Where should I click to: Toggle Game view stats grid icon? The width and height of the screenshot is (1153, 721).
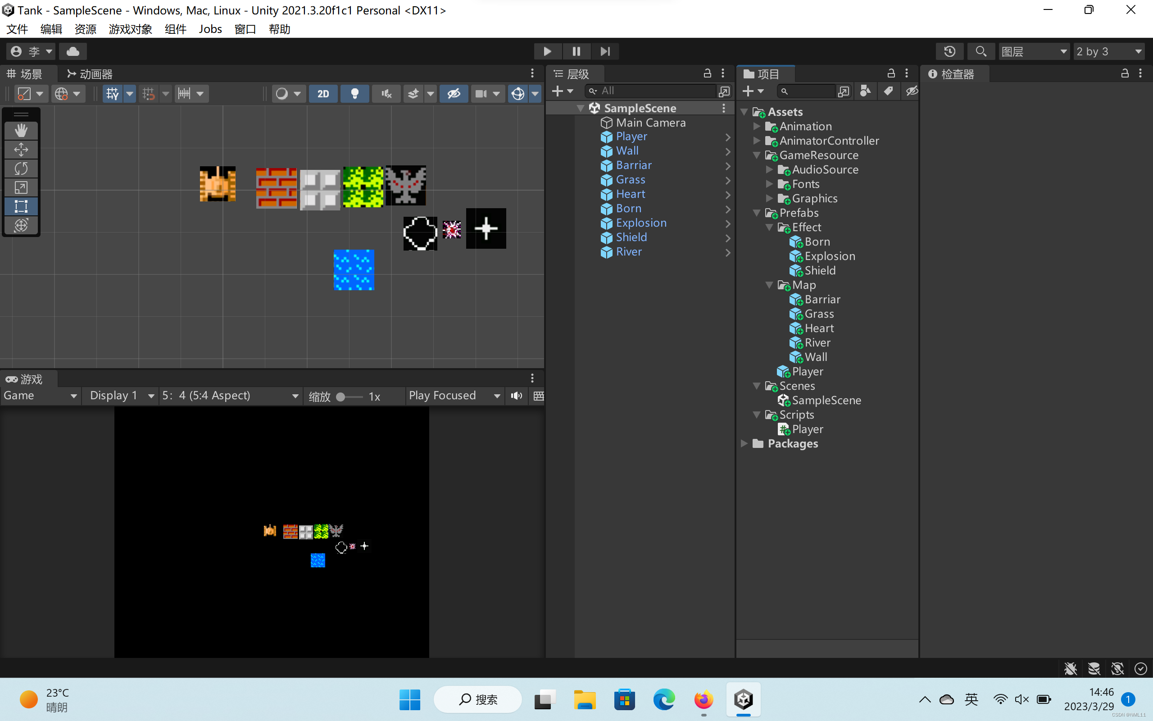pos(539,396)
